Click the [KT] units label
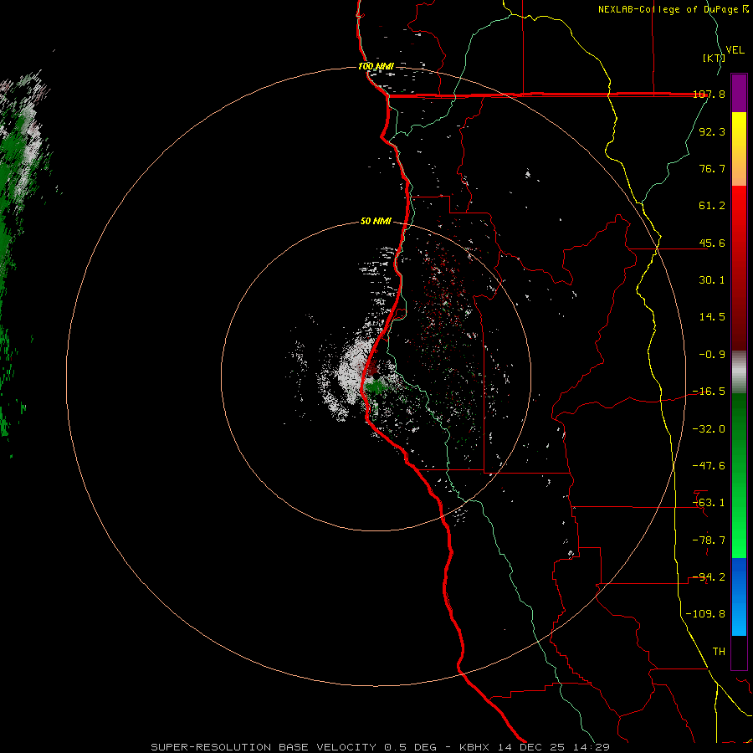This screenshot has height=753, width=753. 714,58
